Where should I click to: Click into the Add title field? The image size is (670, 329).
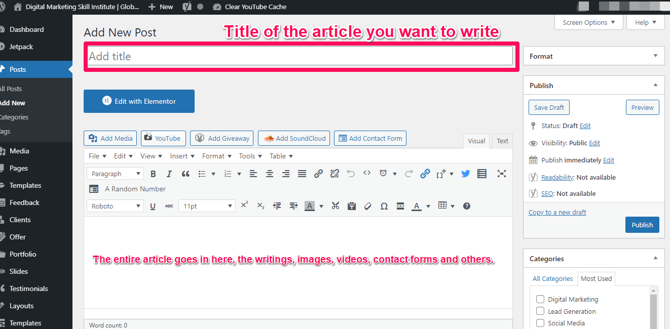[x=300, y=56]
